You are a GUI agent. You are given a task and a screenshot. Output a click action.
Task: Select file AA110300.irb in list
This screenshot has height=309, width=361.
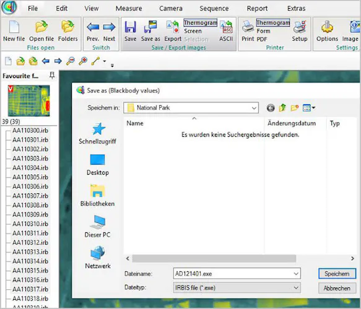point(30,131)
